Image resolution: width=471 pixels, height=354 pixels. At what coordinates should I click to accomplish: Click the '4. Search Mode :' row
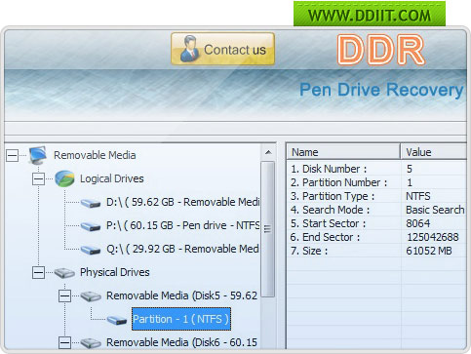coord(377,210)
